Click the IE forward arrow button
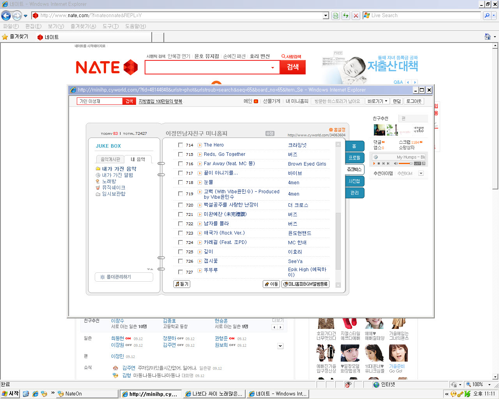The width and height of the screenshot is (499, 399). pyautogui.click(x=17, y=16)
